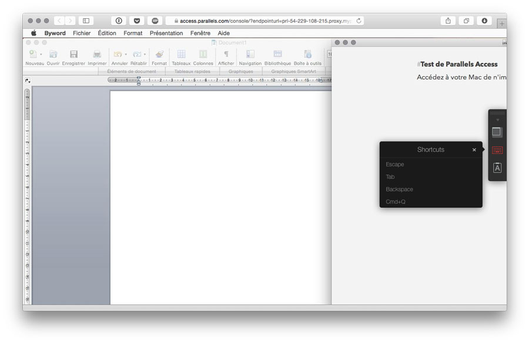Open the Aide menu

pyautogui.click(x=224, y=33)
